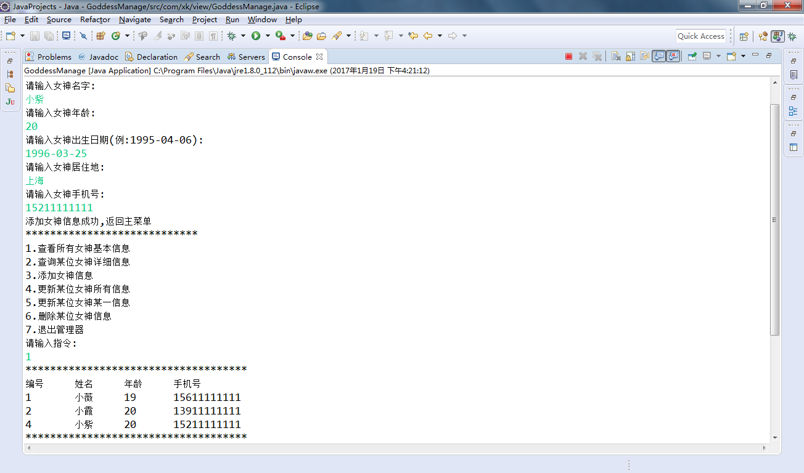This screenshot has height=473, width=804.
Task: Open the JUnit view in the left sidebar
Action: pos(10,102)
